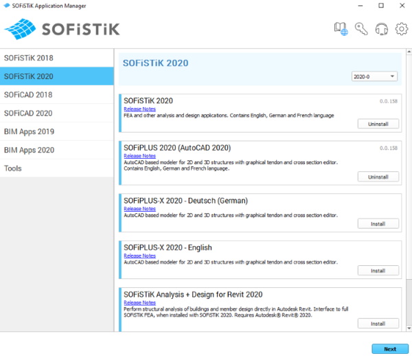
Task: Open Release Notes for SOFiPLUS 2020 AutoCAD
Action: [x=139, y=155]
